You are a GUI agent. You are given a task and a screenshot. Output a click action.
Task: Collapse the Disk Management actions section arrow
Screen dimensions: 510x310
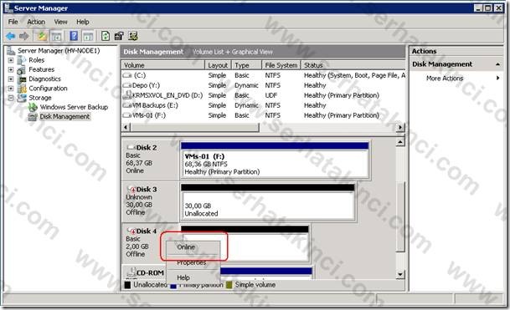tap(497, 64)
